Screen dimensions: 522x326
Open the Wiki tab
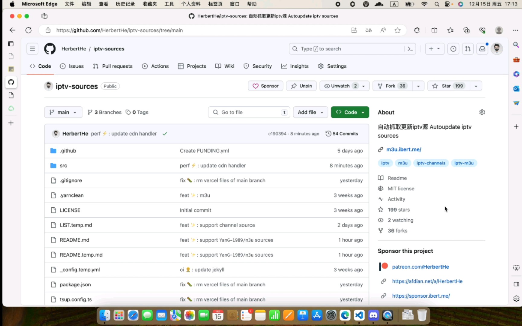point(225,66)
